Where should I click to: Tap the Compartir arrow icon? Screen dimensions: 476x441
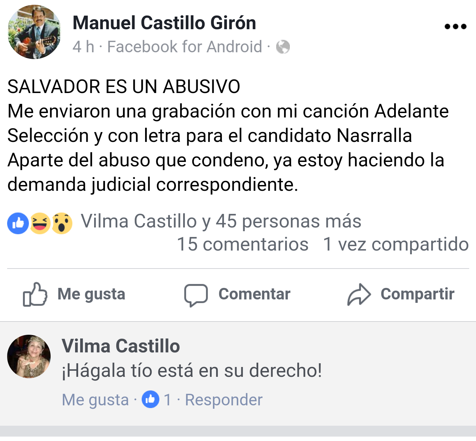click(x=359, y=294)
